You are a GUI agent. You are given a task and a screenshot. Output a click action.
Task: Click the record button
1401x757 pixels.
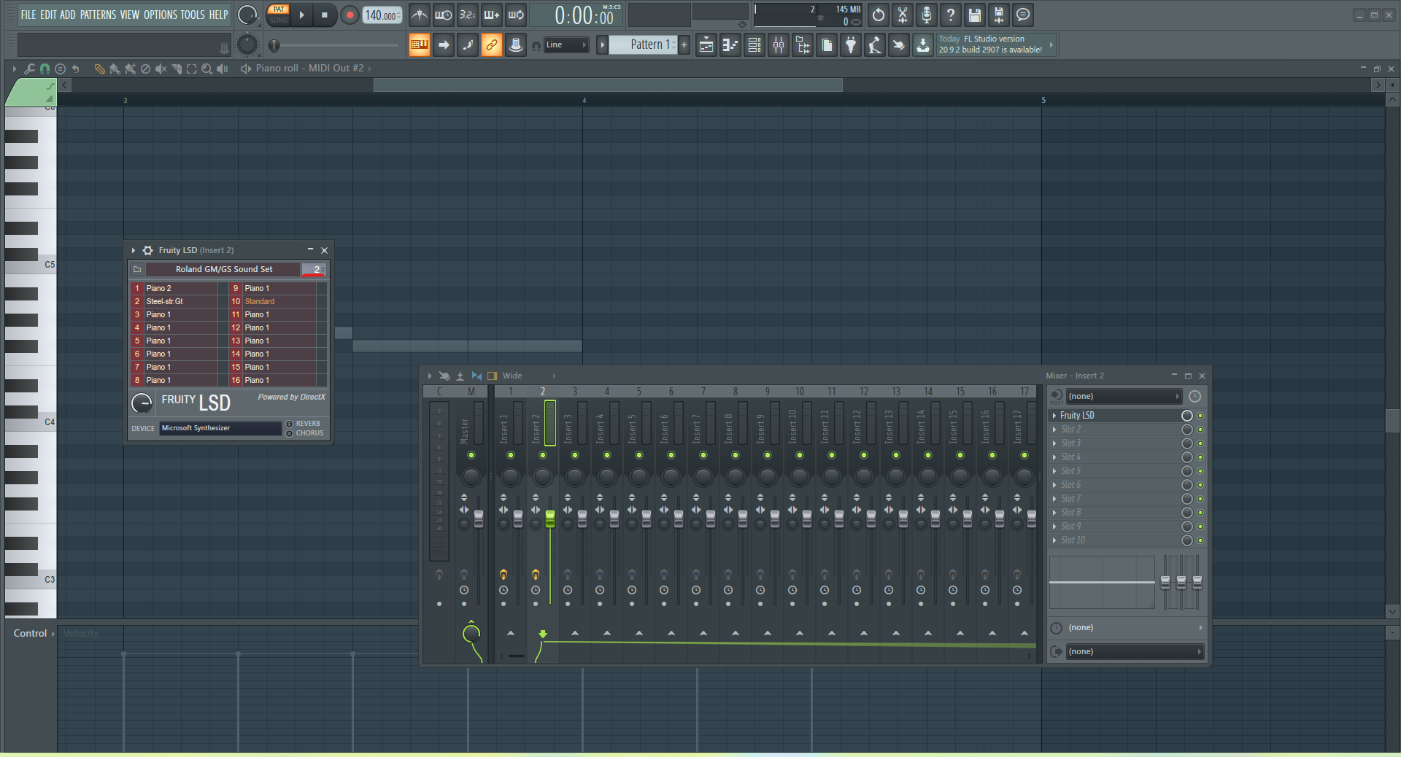pos(350,15)
